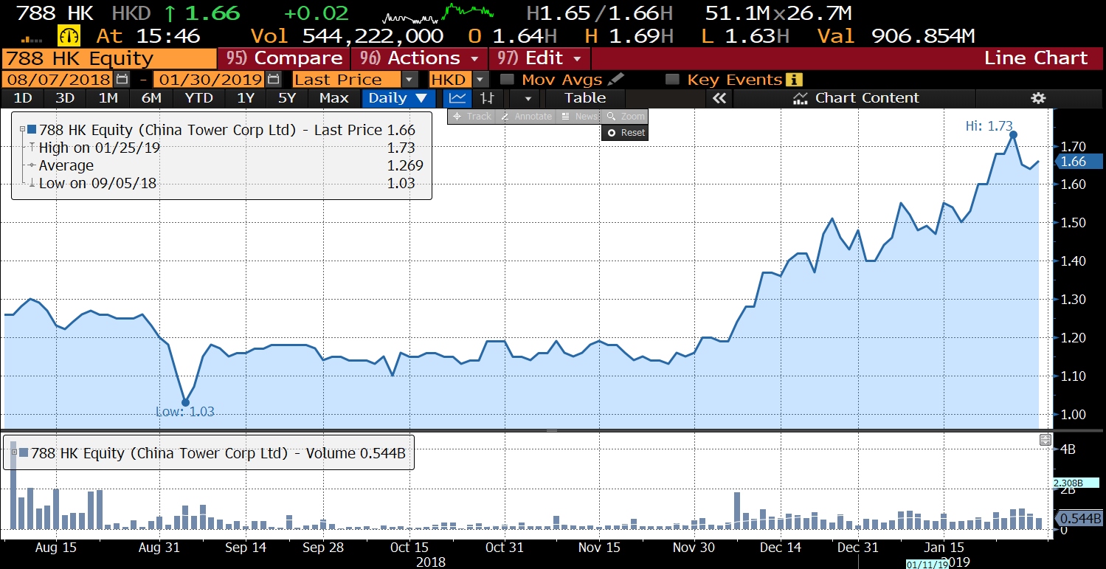The height and width of the screenshot is (569, 1106).
Task: Click the volume panel options icon
Action: pos(1045,440)
